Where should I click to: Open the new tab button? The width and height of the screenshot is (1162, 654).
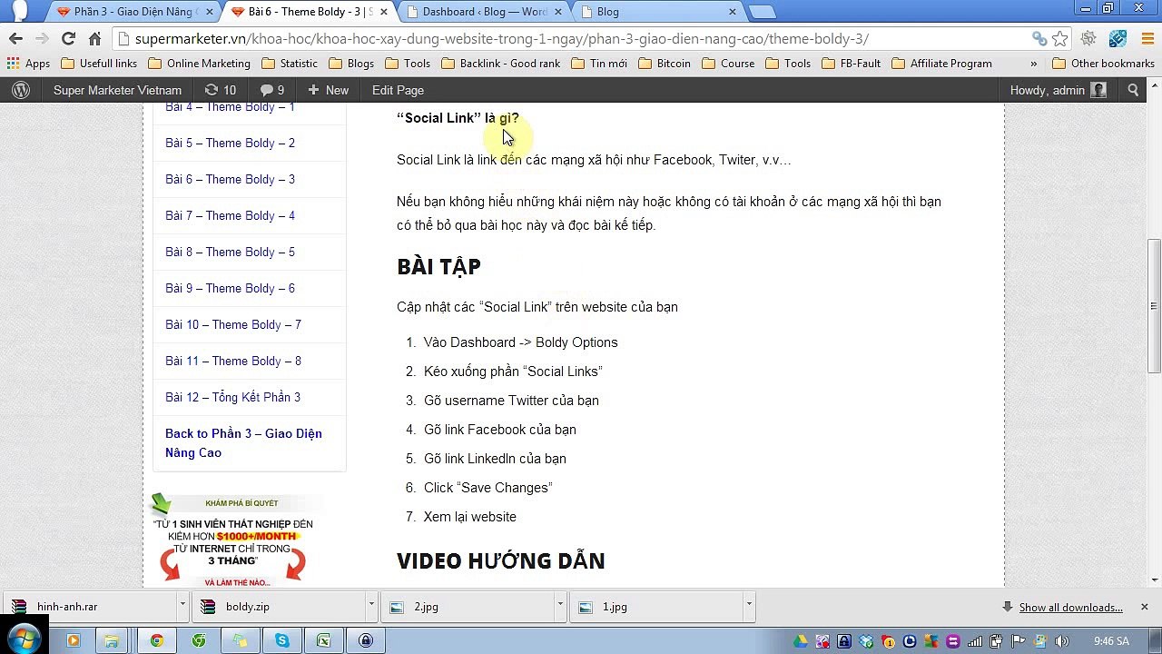[x=763, y=12]
